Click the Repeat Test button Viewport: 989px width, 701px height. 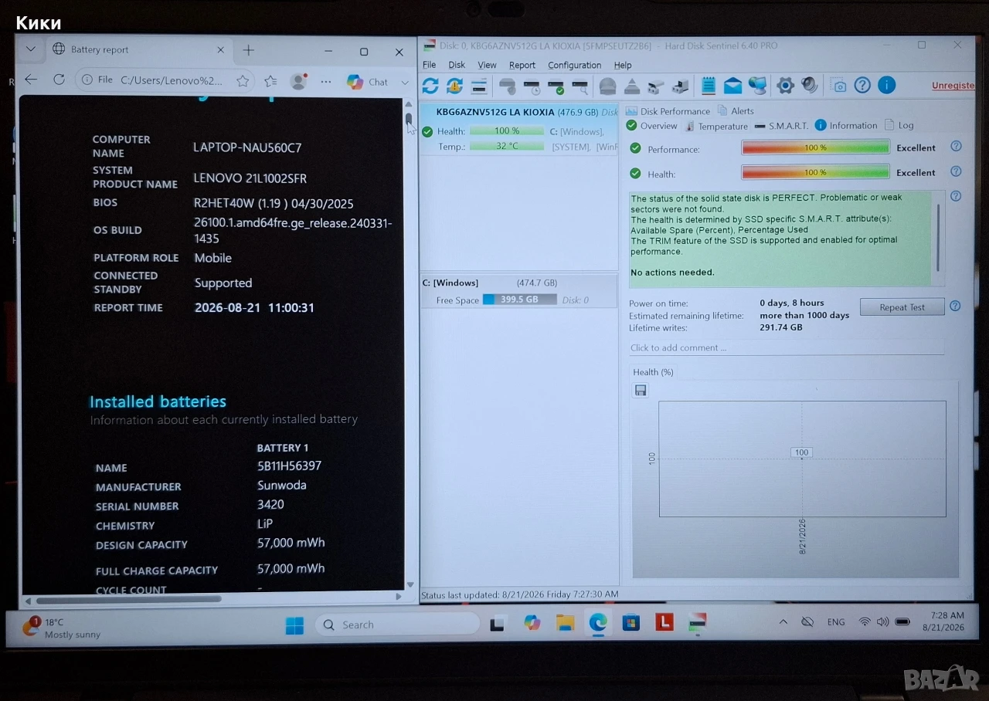(902, 307)
